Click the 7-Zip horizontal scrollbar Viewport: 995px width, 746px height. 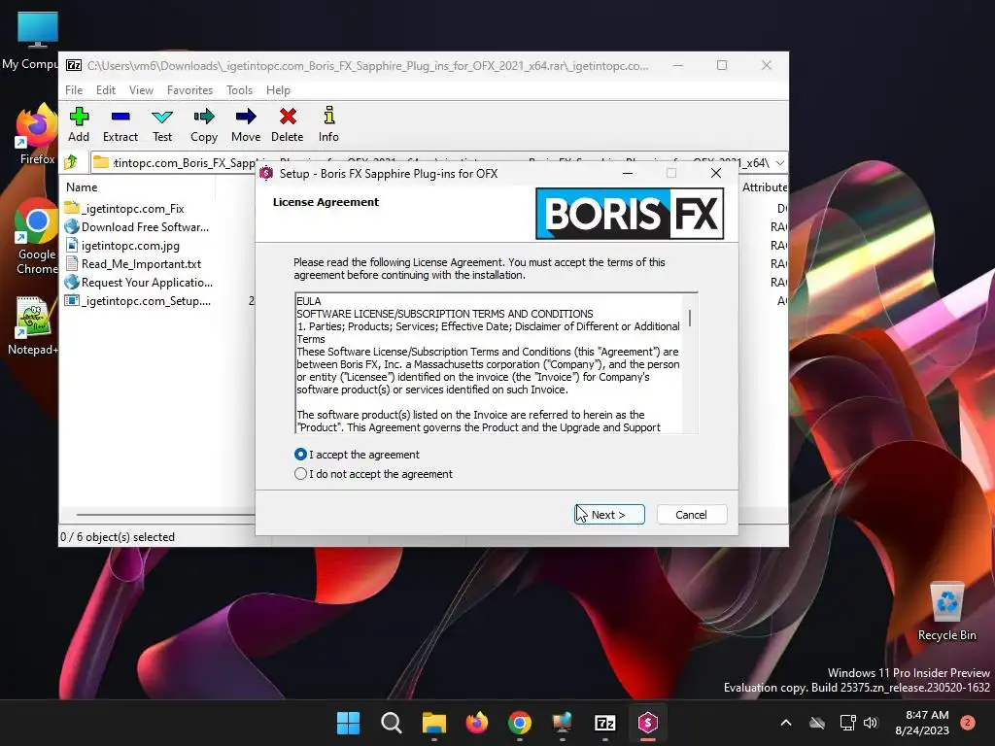coord(165,515)
